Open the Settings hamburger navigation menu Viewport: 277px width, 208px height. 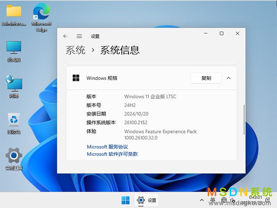click(79, 36)
